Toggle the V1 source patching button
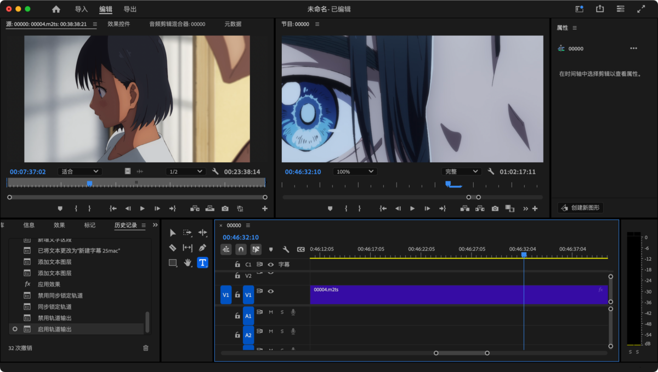The height and width of the screenshot is (372, 658). pos(226,295)
